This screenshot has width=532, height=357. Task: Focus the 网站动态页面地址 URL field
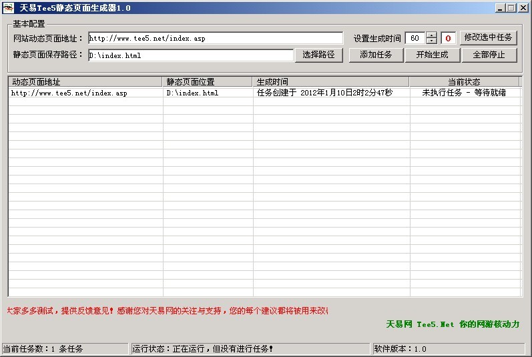pos(216,38)
